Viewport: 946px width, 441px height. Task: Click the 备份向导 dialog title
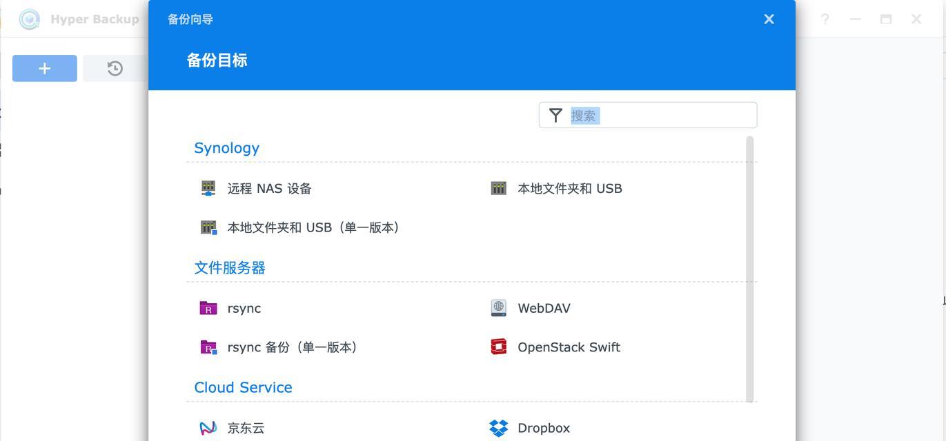tap(190, 19)
